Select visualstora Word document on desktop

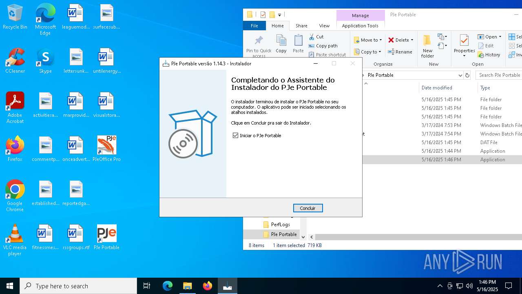106,105
